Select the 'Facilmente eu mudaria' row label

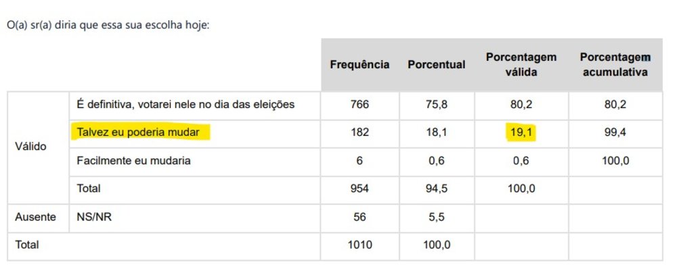point(133,161)
